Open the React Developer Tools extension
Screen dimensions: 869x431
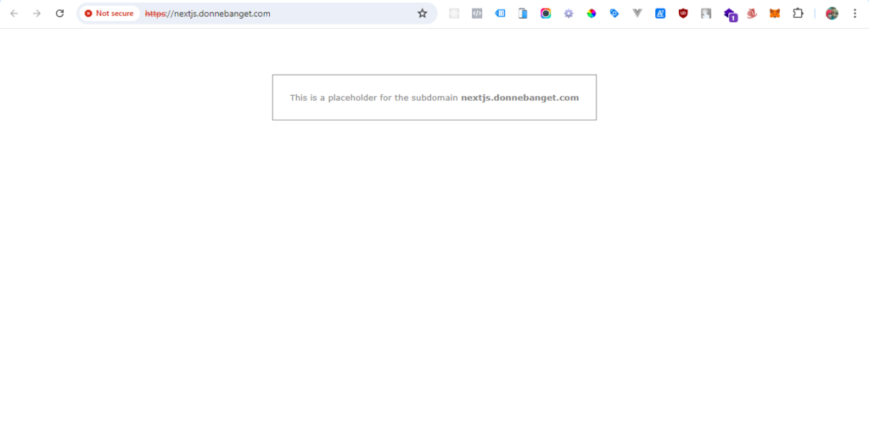point(454,14)
